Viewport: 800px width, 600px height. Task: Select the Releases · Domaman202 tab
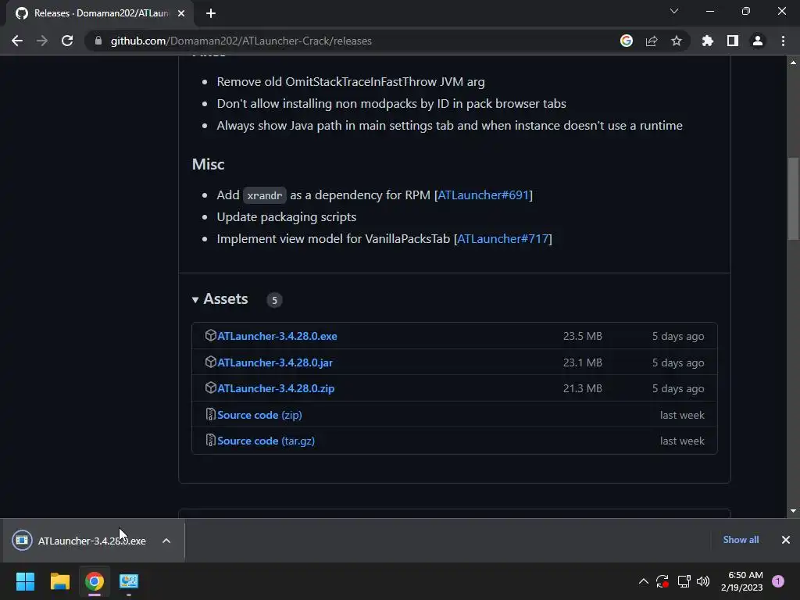(x=100, y=13)
